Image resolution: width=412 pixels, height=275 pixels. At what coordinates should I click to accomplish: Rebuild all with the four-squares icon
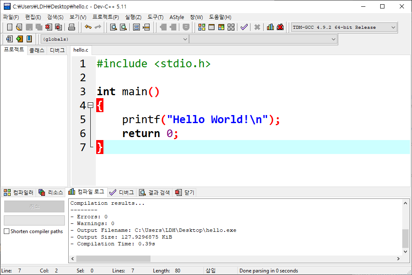[x=231, y=27]
